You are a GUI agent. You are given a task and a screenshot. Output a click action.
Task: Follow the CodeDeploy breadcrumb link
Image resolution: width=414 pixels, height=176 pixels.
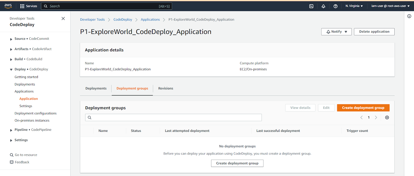coord(123,20)
